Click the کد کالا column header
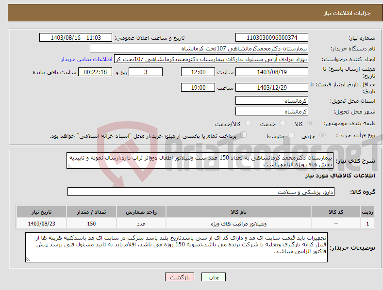 point(336,212)
